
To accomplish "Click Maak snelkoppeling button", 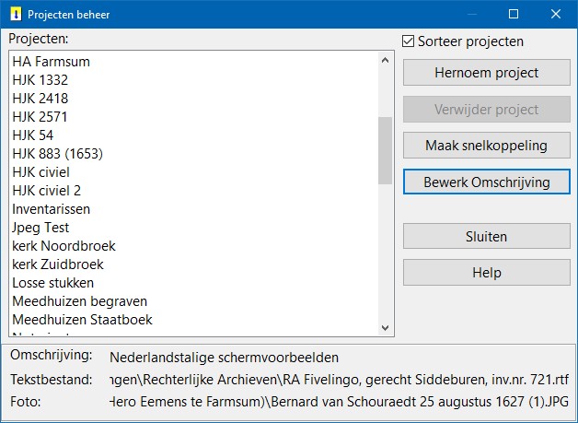I will 486,146.
